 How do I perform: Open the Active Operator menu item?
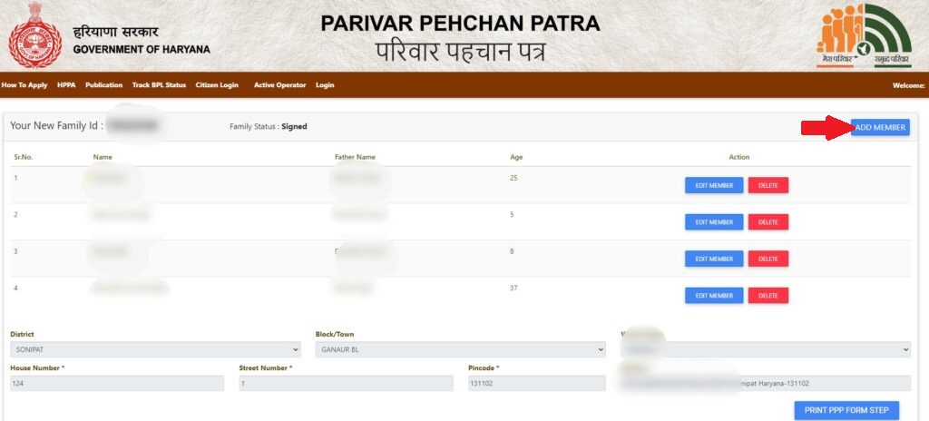[x=279, y=85]
